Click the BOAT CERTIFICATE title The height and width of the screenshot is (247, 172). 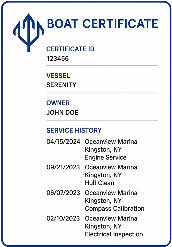point(102,23)
